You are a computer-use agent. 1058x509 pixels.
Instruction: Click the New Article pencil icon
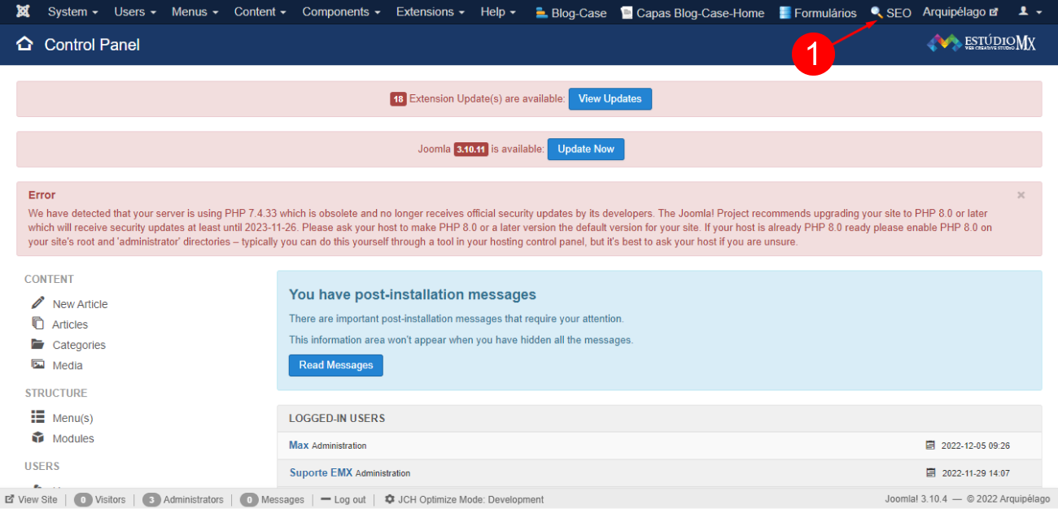[38, 303]
